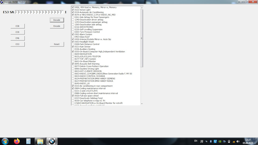Click the battery status tray icon
The image size is (258, 145).
[229, 142]
